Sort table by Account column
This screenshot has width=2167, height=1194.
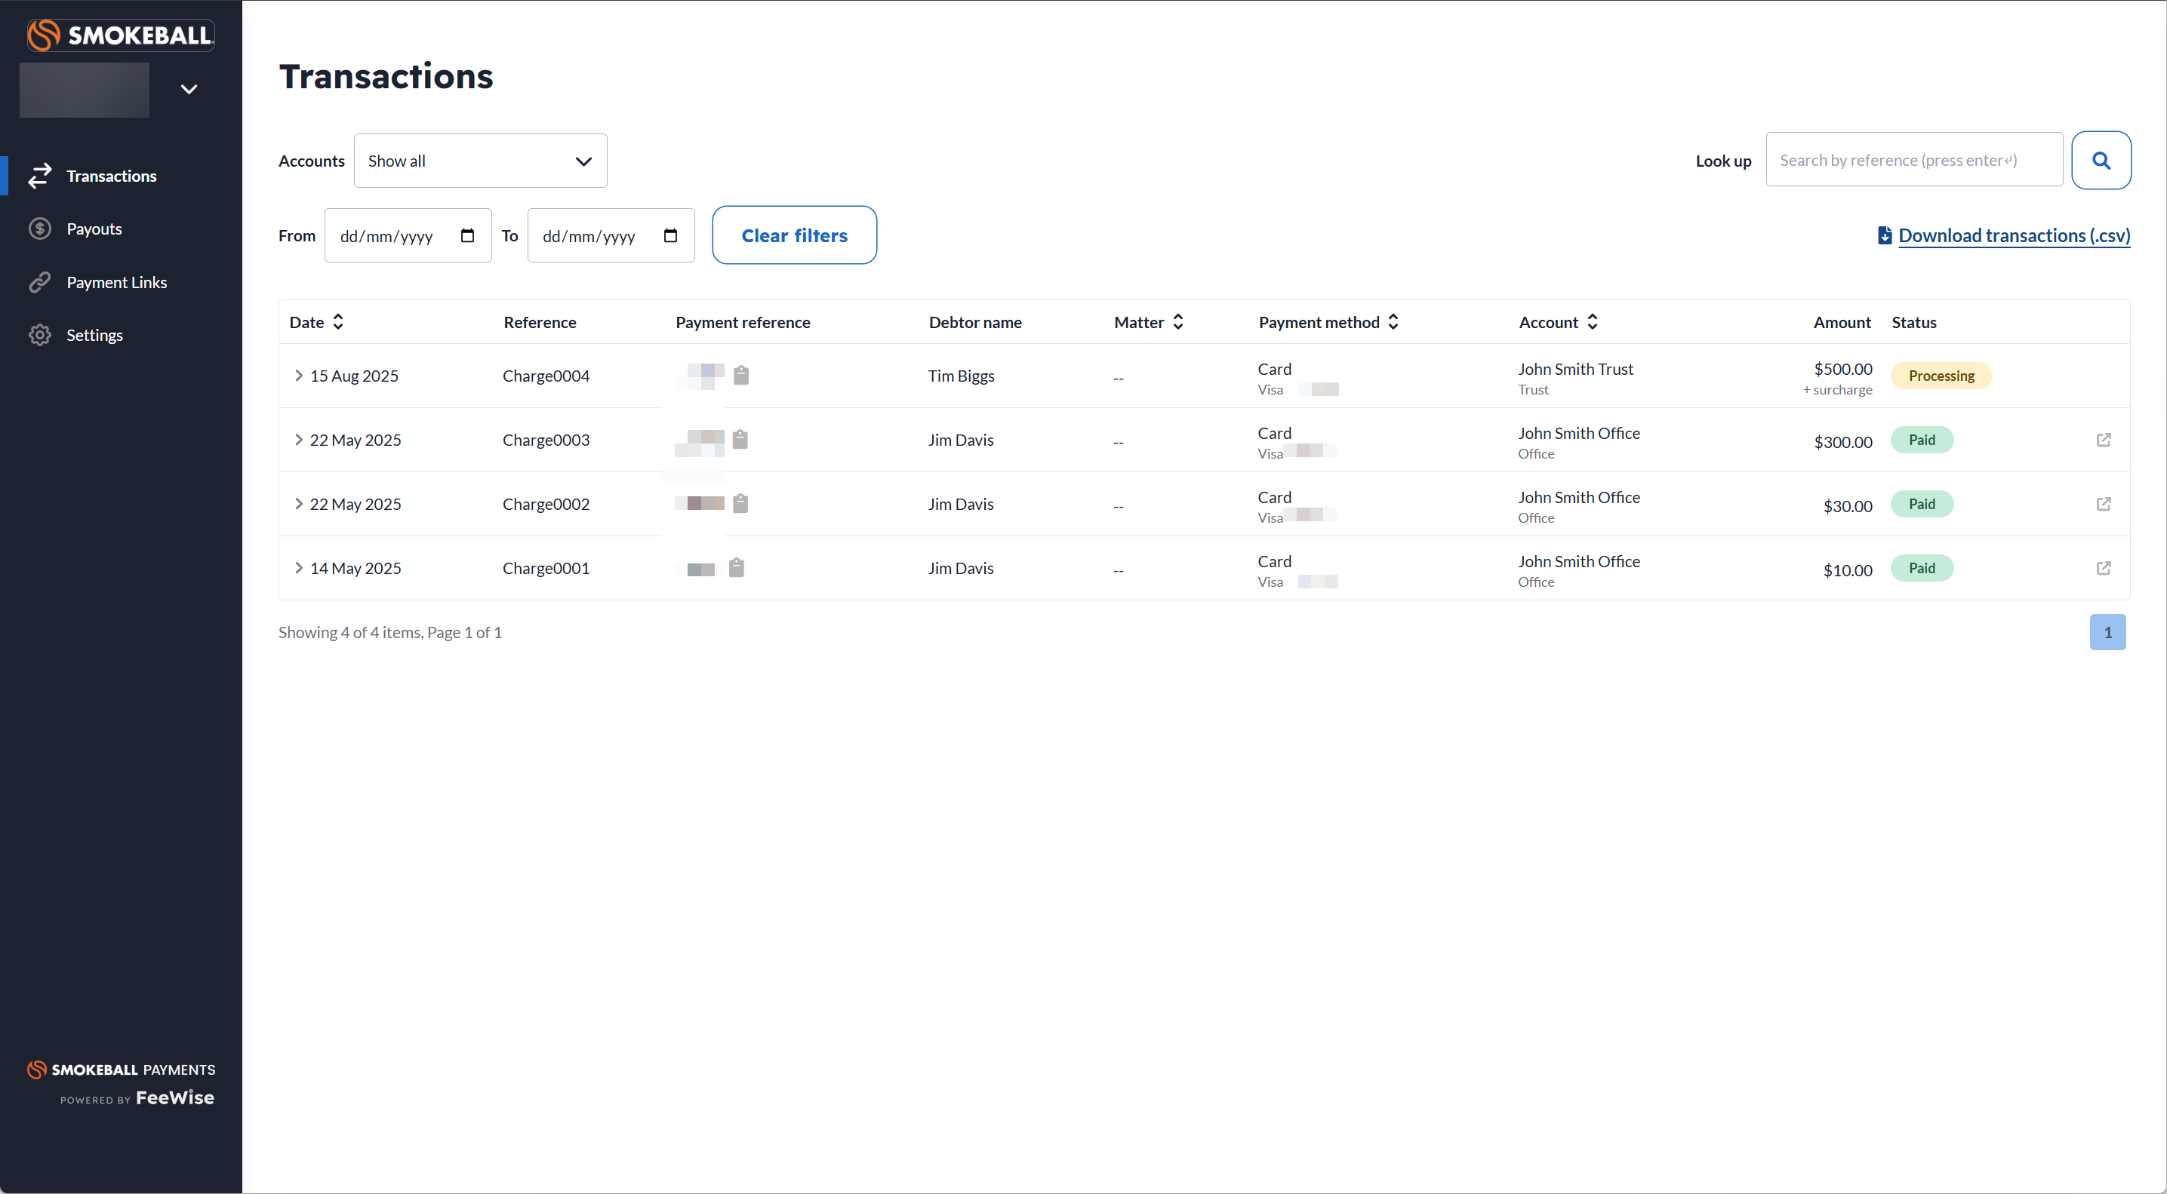tap(1592, 322)
